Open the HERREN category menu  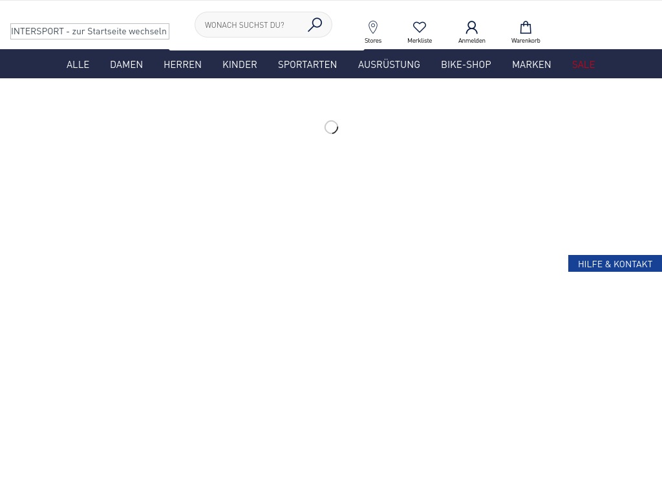(x=182, y=64)
